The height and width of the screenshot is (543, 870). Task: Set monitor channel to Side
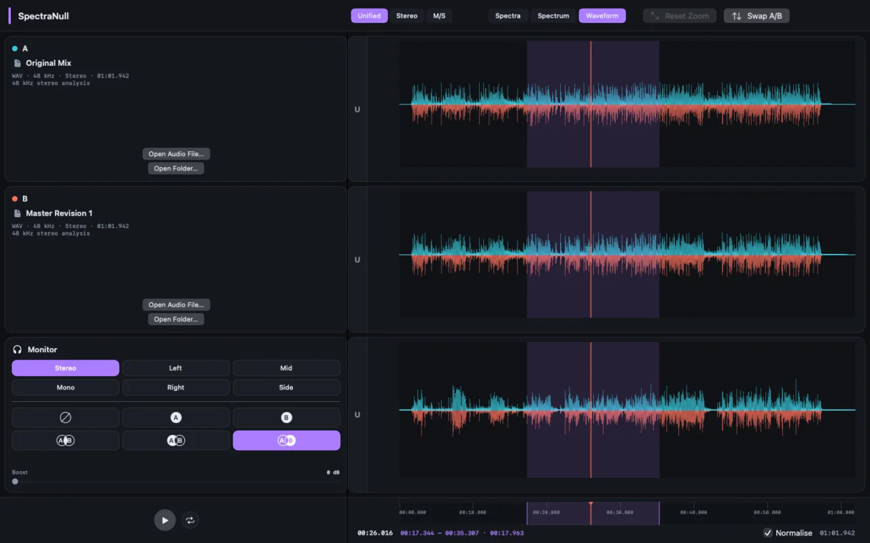coord(286,388)
